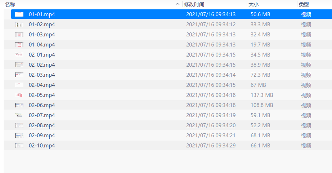Click the 视频 type cell of 01-01.mp4
Viewport: 332px width, 173px height.
[x=306, y=14]
